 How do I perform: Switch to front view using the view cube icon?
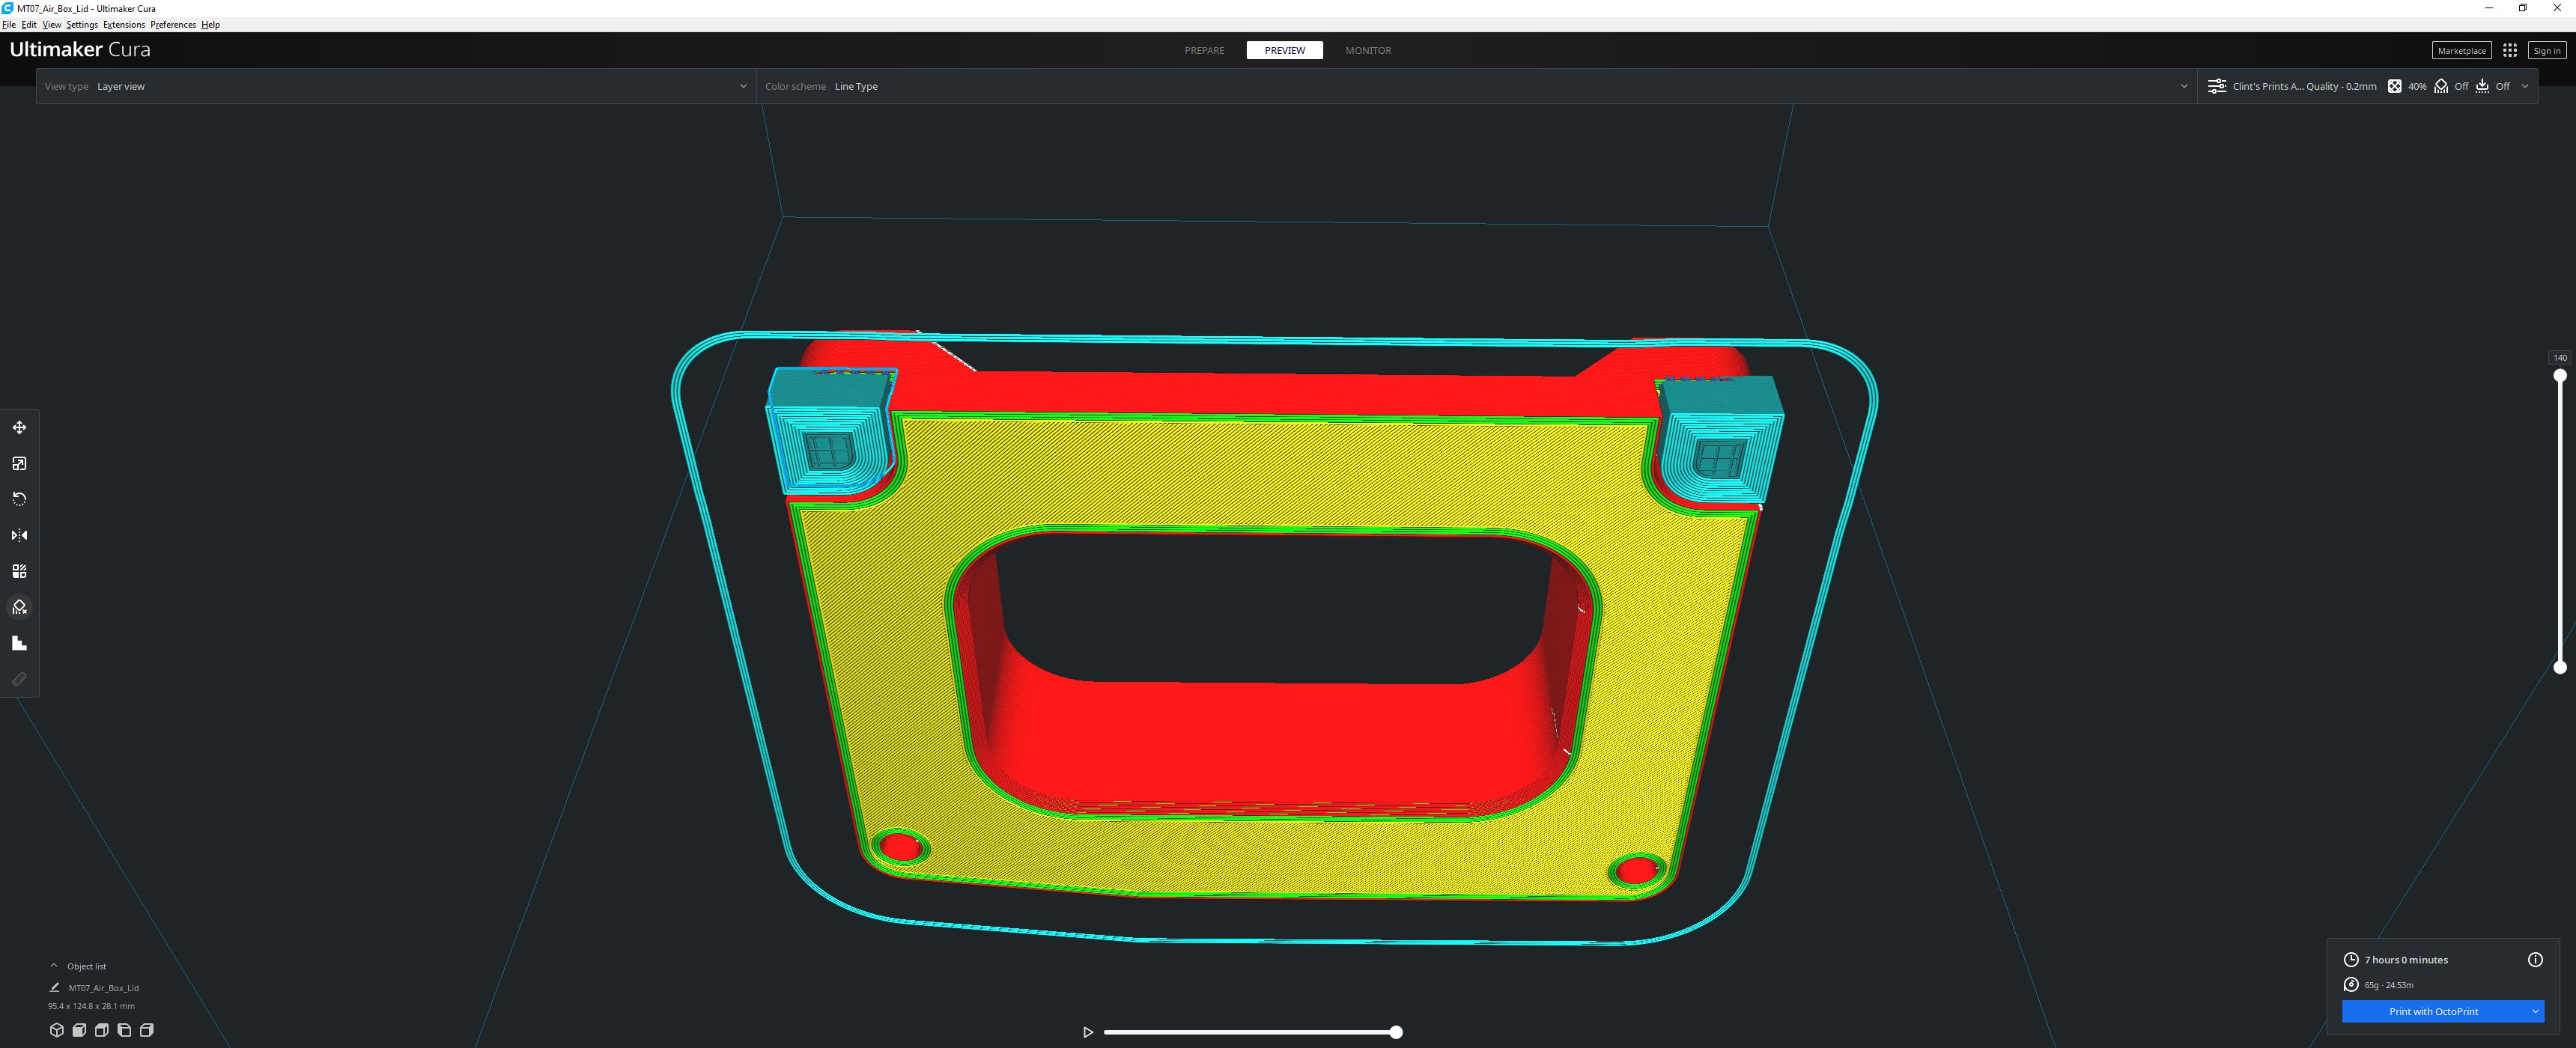(78, 1030)
